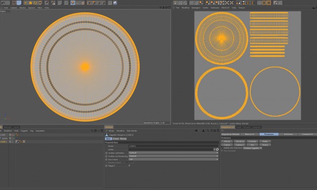
Task: Toggle the green visibility check on the Spline object
Action: [x=14, y=138]
